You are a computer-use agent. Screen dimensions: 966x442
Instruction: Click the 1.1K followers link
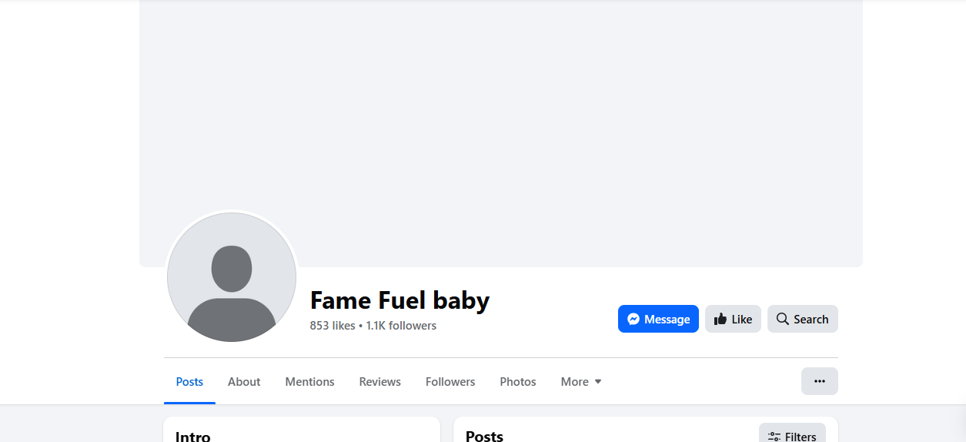click(x=401, y=326)
